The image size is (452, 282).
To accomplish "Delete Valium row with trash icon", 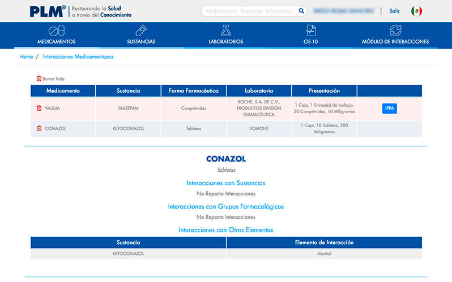I will (39, 108).
